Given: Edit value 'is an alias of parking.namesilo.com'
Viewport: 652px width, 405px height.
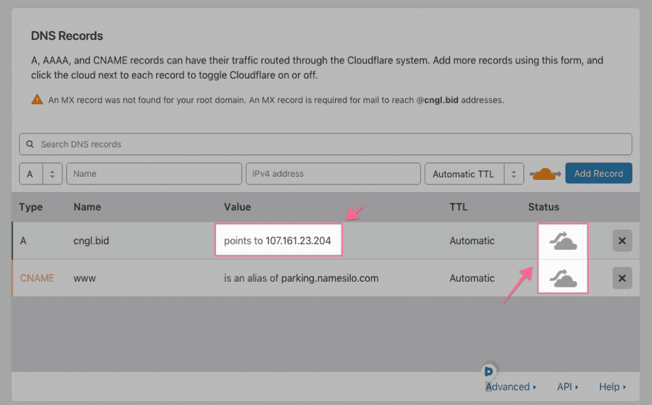Looking at the screenshot, I should click(x=301, y=278).
